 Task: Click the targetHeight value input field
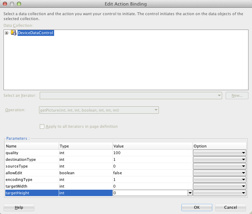(x=150, y=193)
